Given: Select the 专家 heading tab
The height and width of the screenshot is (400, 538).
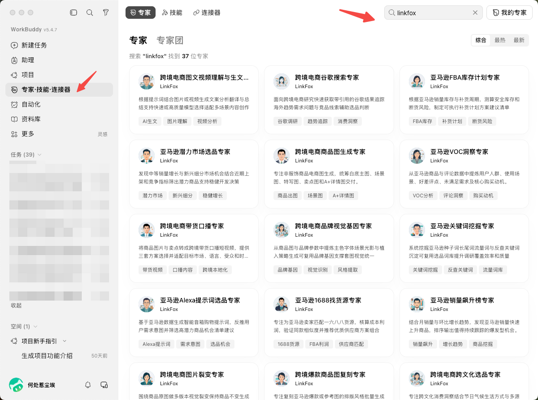Looking at the screenshot, I should click(x=138, y=40).
